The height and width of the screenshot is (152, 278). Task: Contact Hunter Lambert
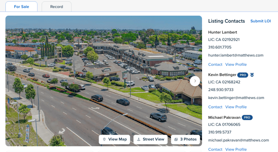[215, 65]
